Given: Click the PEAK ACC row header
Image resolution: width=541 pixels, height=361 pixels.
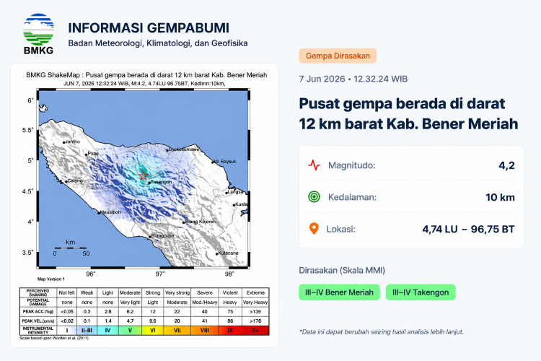Looking at the screenshot, I should [38, 312].
